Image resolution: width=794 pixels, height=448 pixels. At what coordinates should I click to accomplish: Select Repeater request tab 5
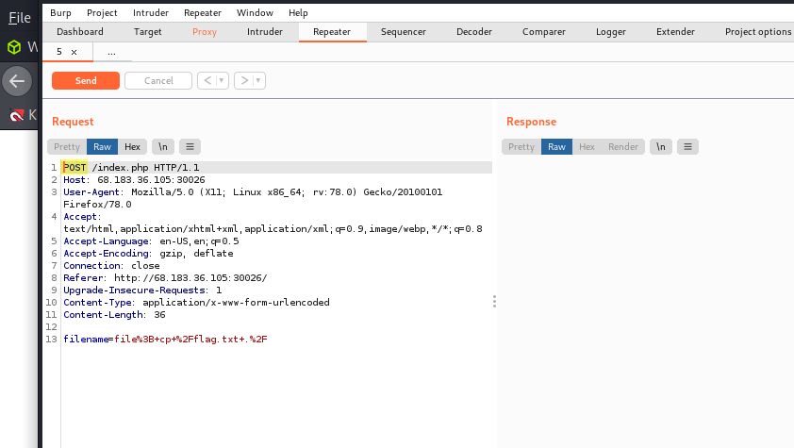[x=59, y=52]
